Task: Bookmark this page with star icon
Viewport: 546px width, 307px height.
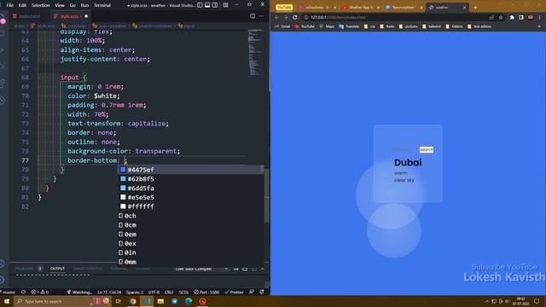Action: coord(501,17)
